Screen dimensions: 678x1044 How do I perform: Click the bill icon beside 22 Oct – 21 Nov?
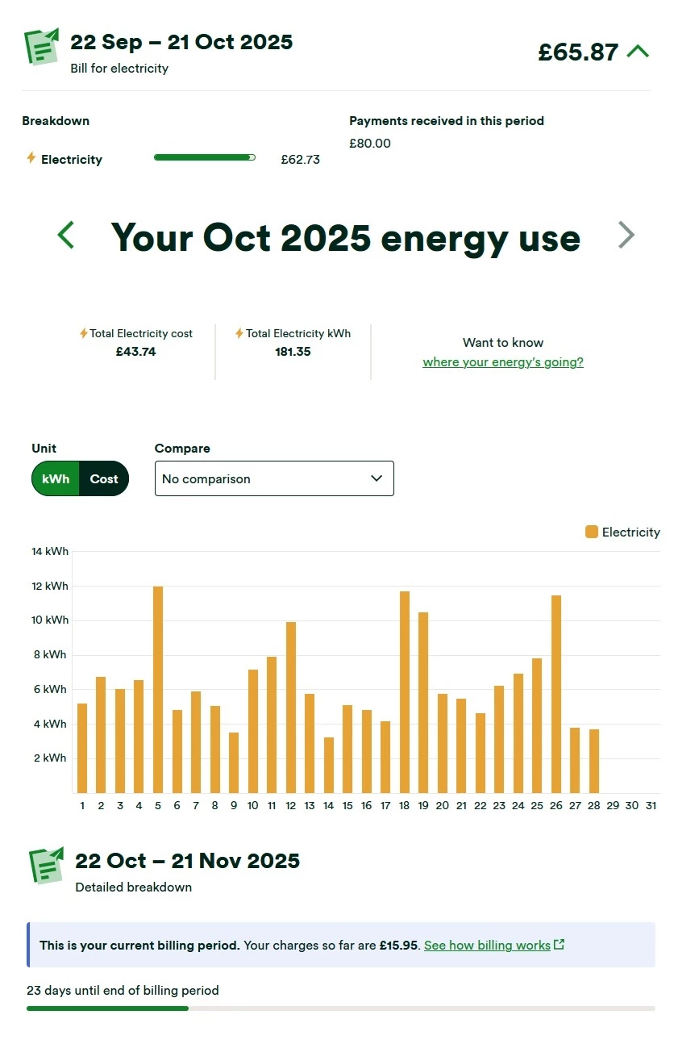pos(46,866)
